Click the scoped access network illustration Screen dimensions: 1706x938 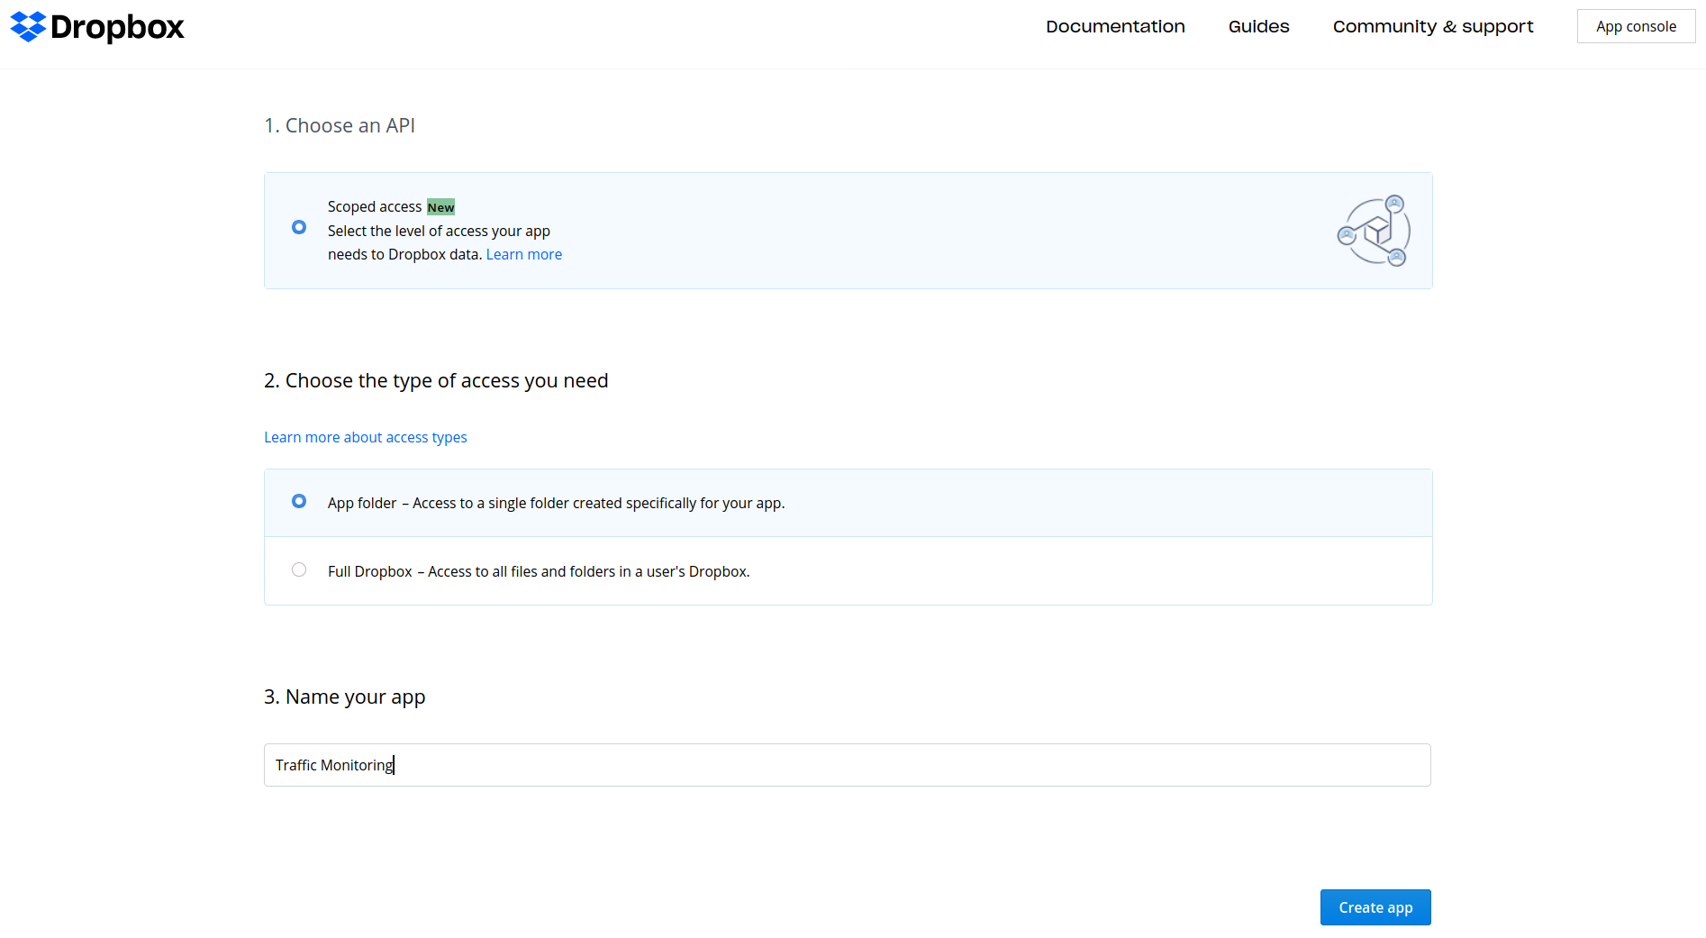point(1374,231)
